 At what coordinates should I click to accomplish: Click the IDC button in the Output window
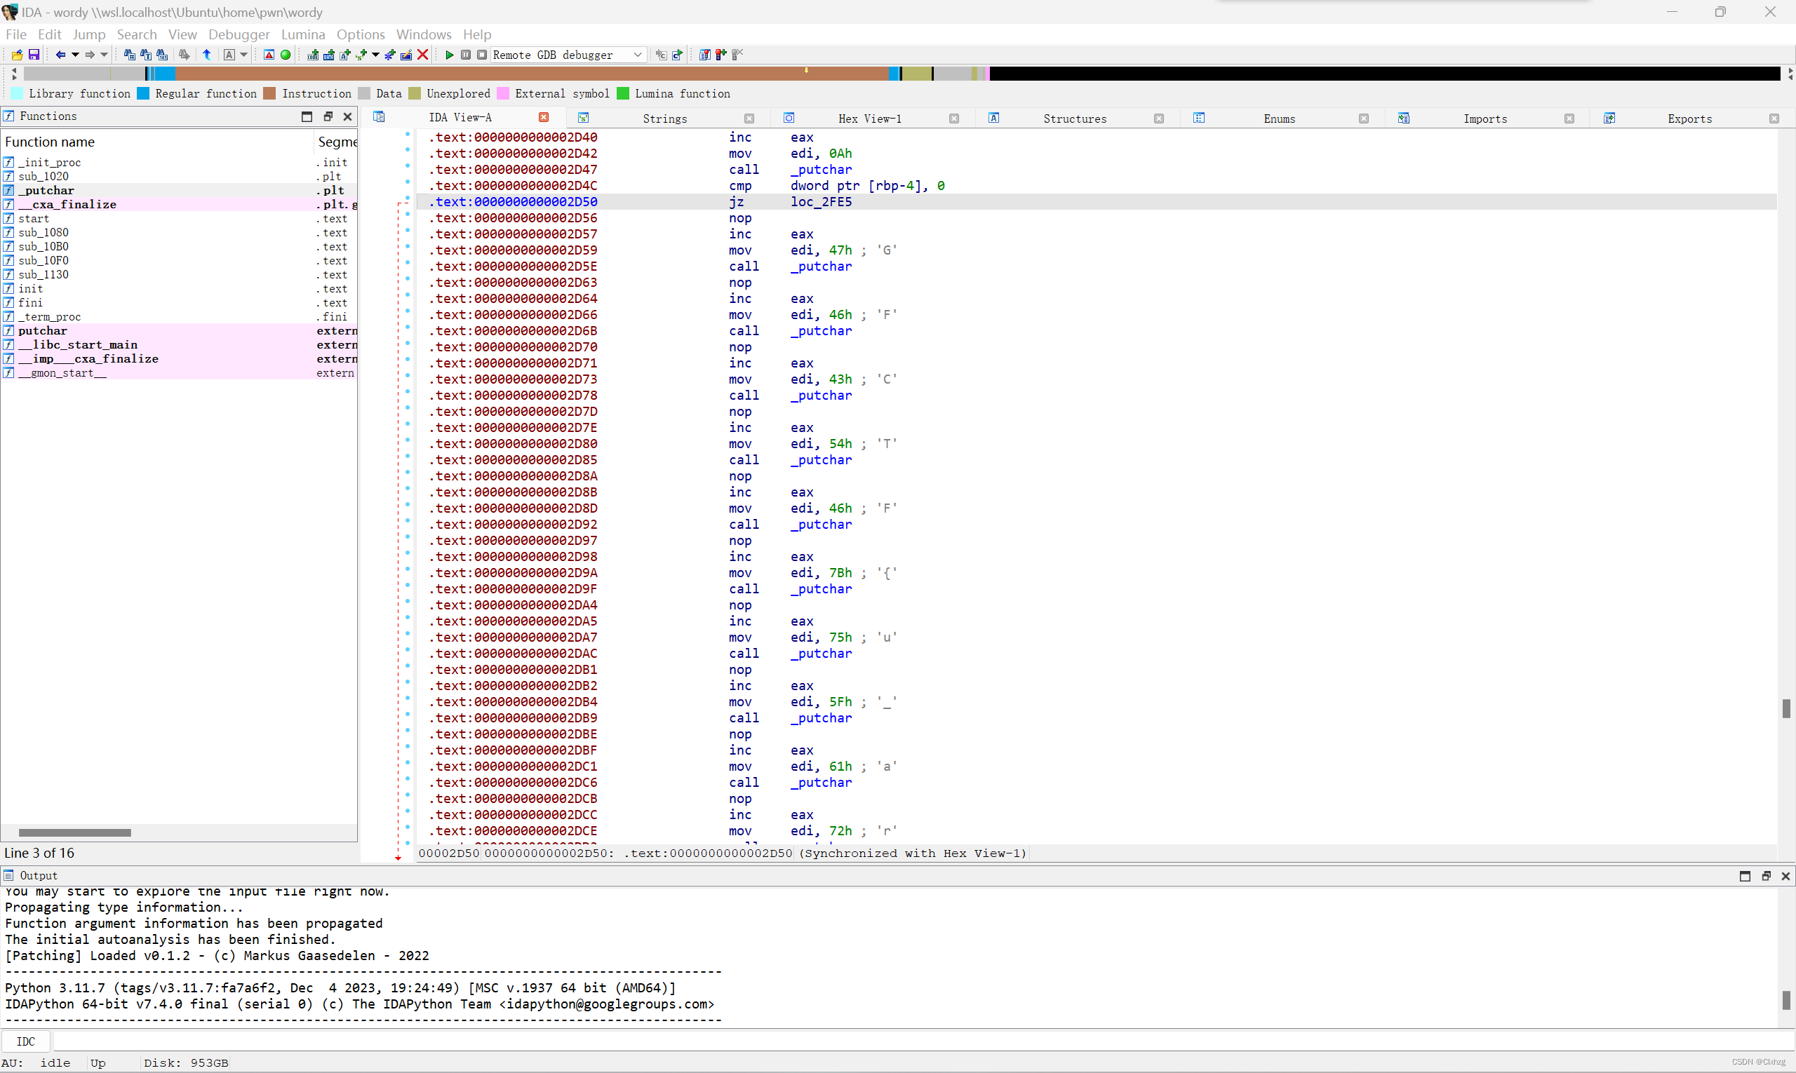(x=27, y=1041)
